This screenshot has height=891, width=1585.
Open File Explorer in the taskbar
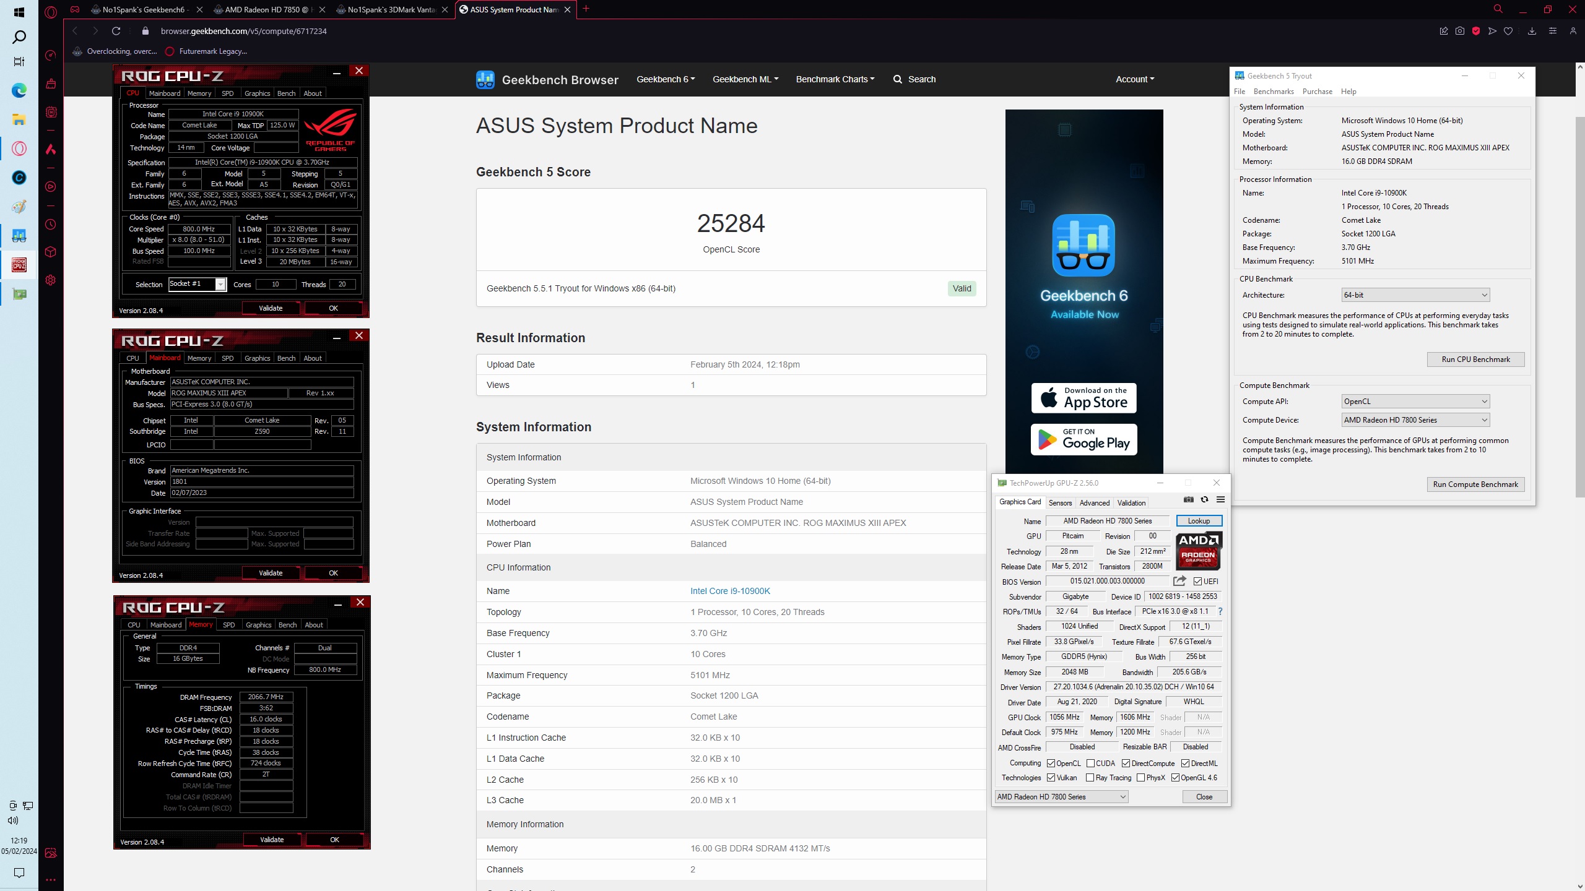coord(19,119)
